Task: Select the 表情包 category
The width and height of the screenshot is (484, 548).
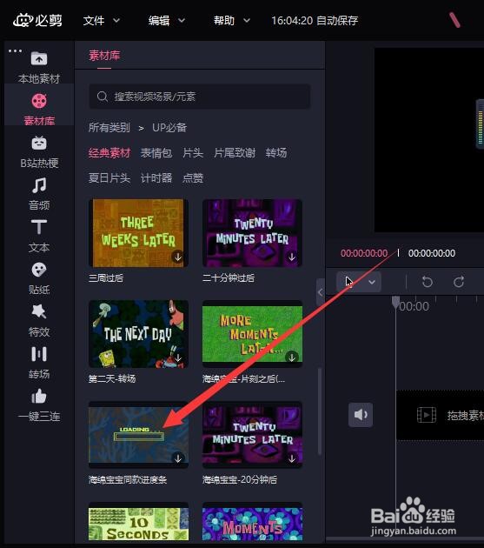Action: 156,153
